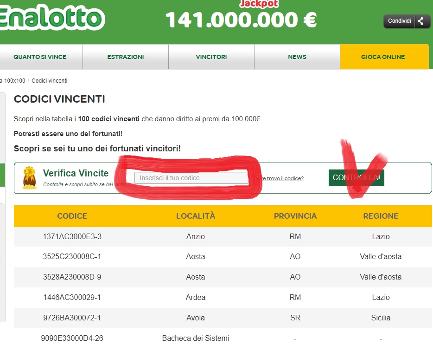
Task: Click the Sicilia region cell
Action: point(381,318)
